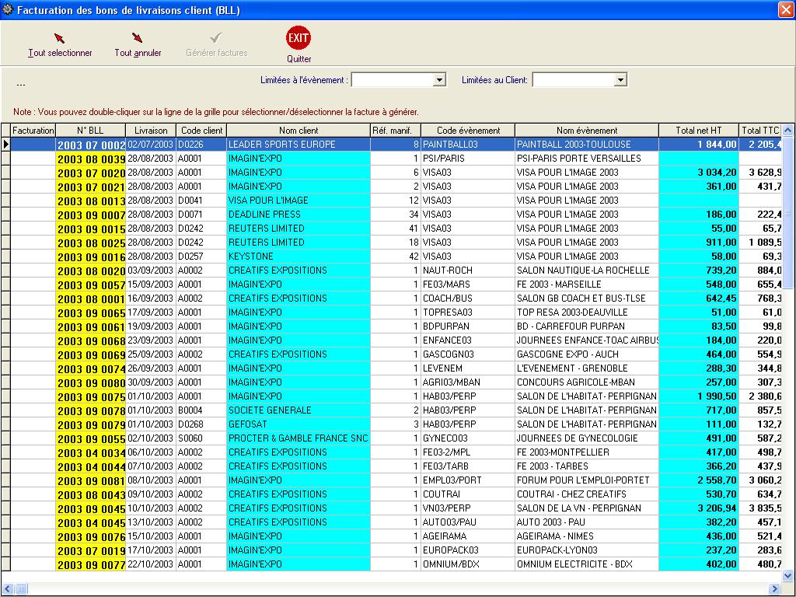This screenshot has height=597, width=796.
Task: Click the horizontal scrollbar left arrow
Action: pyautogui.click(x=6, y=589)
